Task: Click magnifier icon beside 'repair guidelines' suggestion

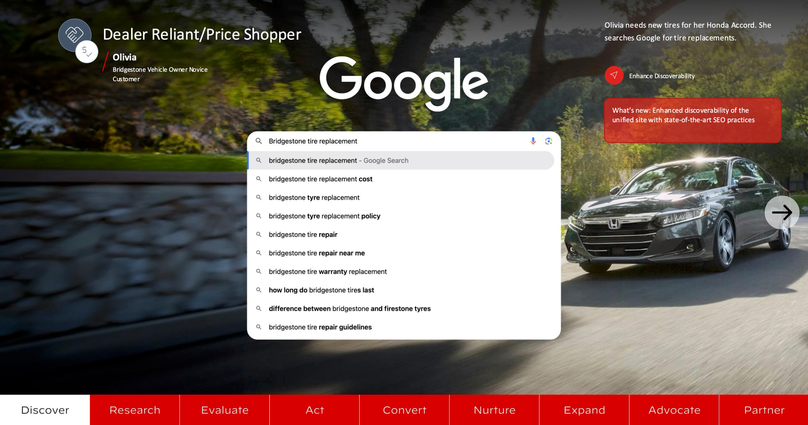Action: pos(258,327)
